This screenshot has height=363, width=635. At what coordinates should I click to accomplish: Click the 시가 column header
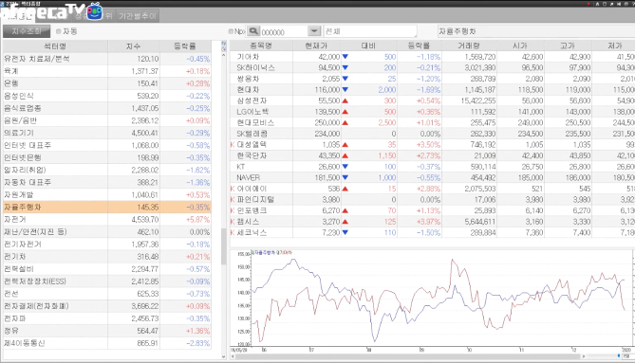pos(520,46)
